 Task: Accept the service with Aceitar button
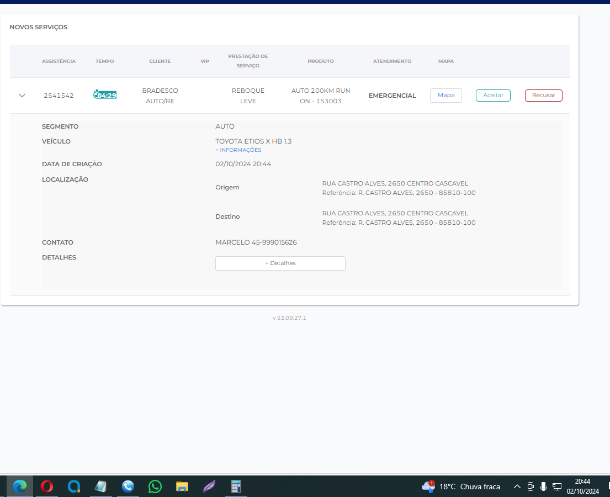coord(493,96)
